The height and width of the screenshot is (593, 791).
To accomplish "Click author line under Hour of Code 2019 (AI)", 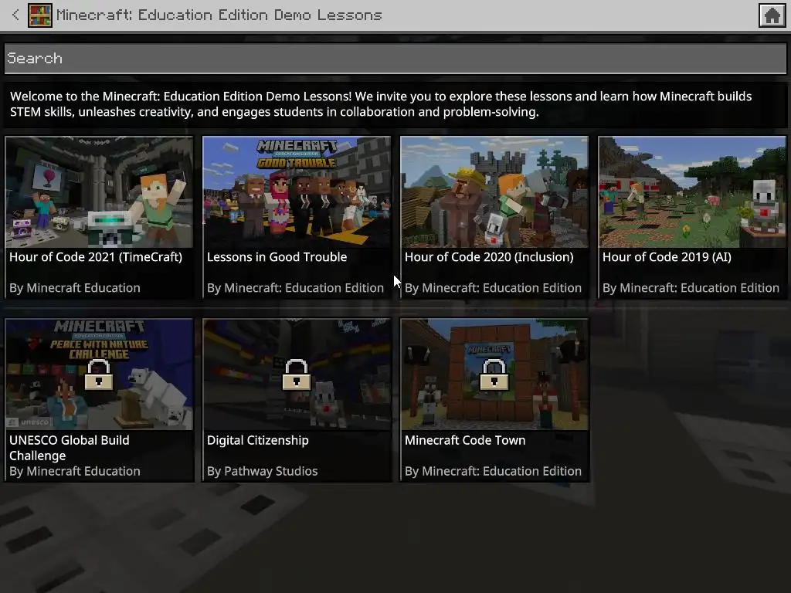I will (x=691, y=288).
